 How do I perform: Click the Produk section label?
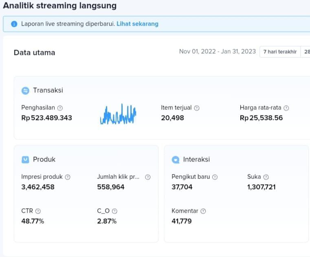[44, 159]
